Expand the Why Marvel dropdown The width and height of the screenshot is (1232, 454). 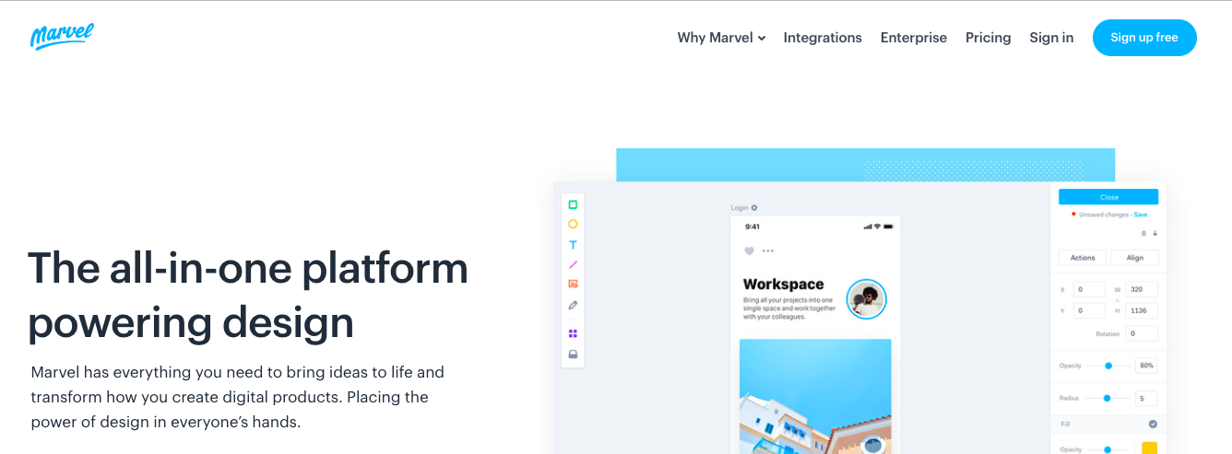[721, 38]
